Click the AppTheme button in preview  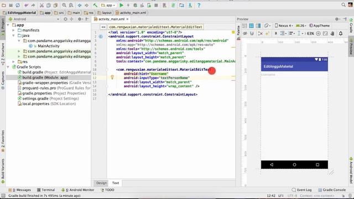[319, 26]
